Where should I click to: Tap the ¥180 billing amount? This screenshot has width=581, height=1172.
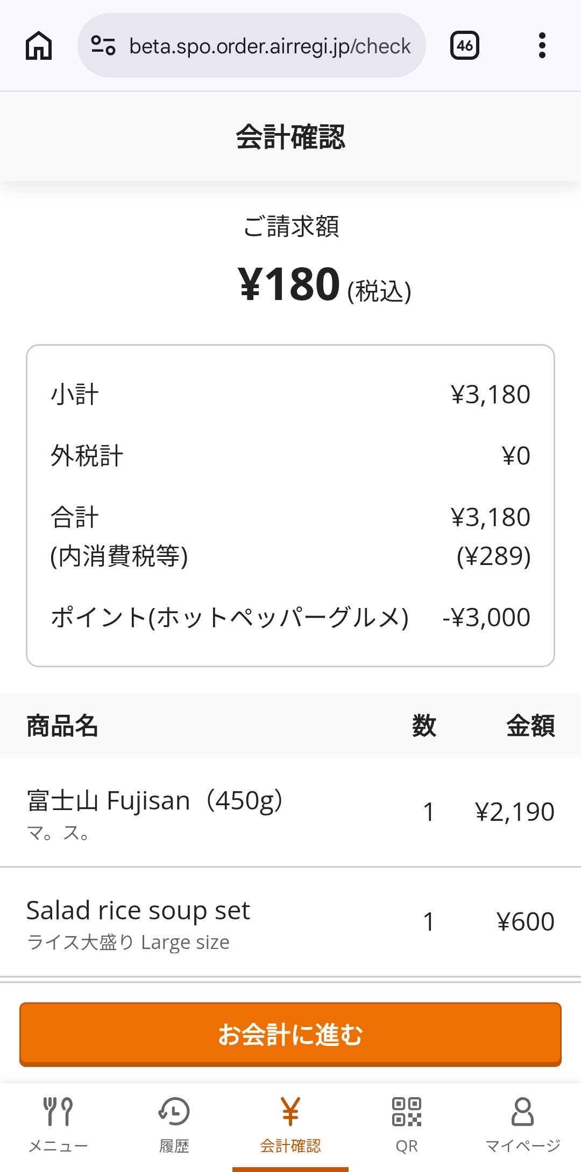(x=289, y=284)
